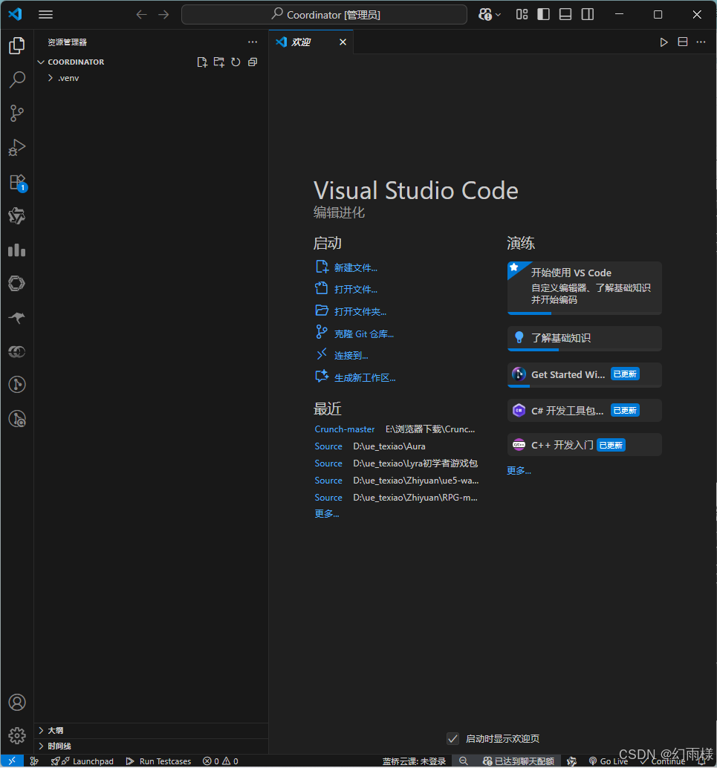The width and height of the screenshot is (717, 768).
Task: Open the kangaroo extension icon in activity bar
Action: click(x=16, y=317)
